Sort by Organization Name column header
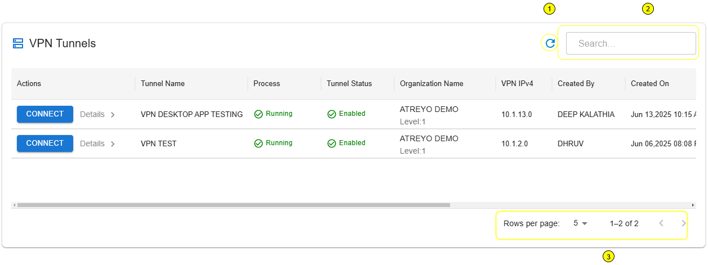 (431, 84)
